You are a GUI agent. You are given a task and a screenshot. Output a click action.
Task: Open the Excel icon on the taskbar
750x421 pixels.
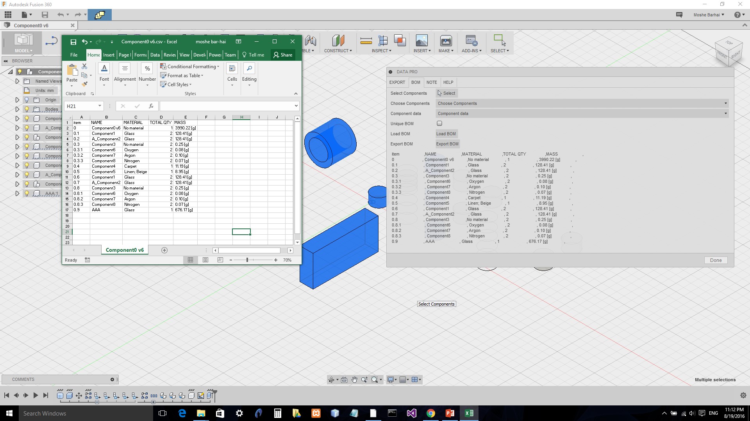pos(469,413)
